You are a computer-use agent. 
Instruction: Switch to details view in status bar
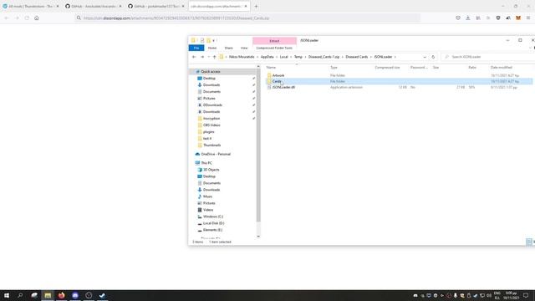pos(529,242)
